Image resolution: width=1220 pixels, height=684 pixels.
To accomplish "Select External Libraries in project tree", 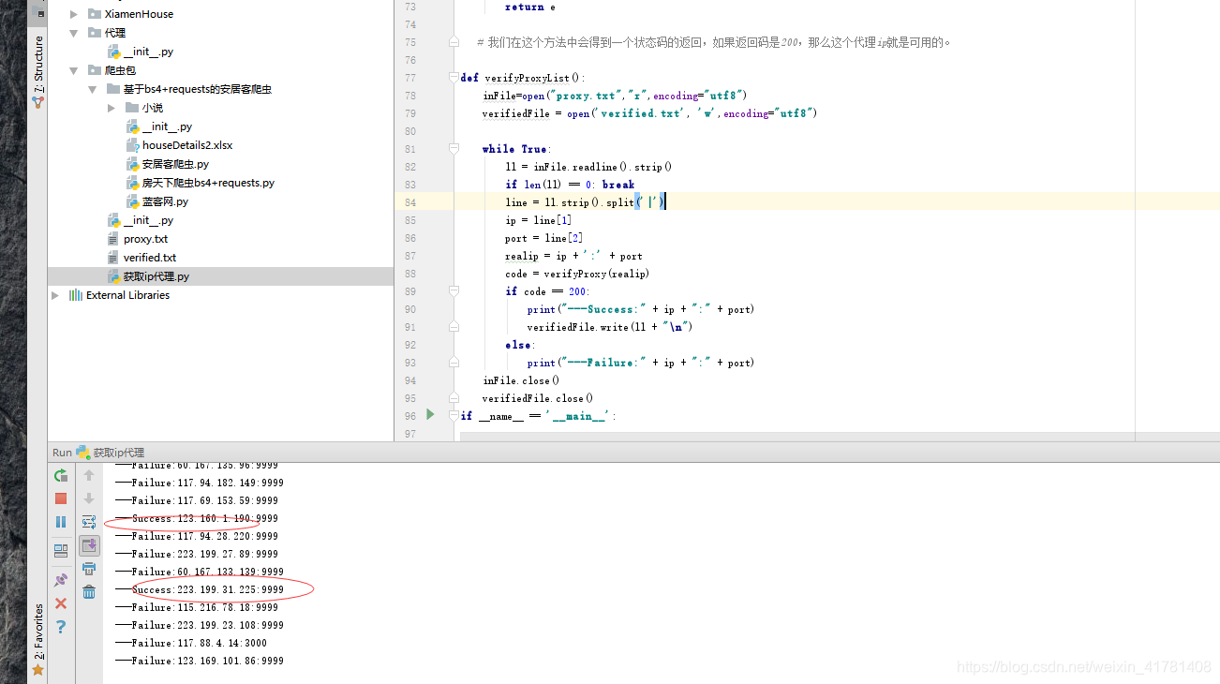I will (x=127, y=295).
